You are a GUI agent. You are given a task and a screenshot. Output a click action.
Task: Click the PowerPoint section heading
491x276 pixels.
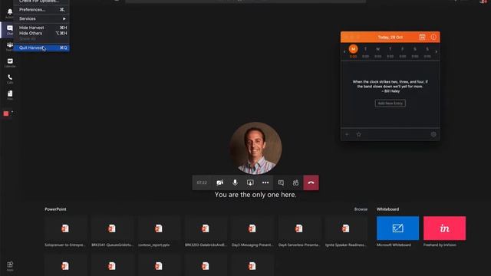(x=55, y=209)
